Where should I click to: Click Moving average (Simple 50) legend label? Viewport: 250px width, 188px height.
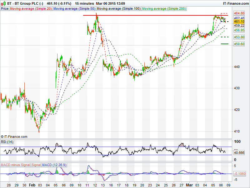click(x=74, y=8)
